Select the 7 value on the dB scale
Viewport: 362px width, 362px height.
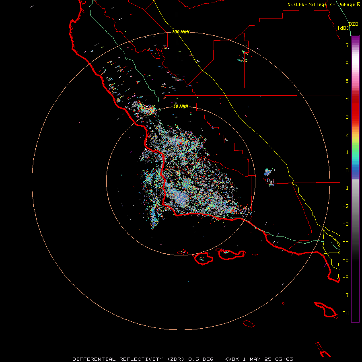pyautogui.click(x=347, y=45)
